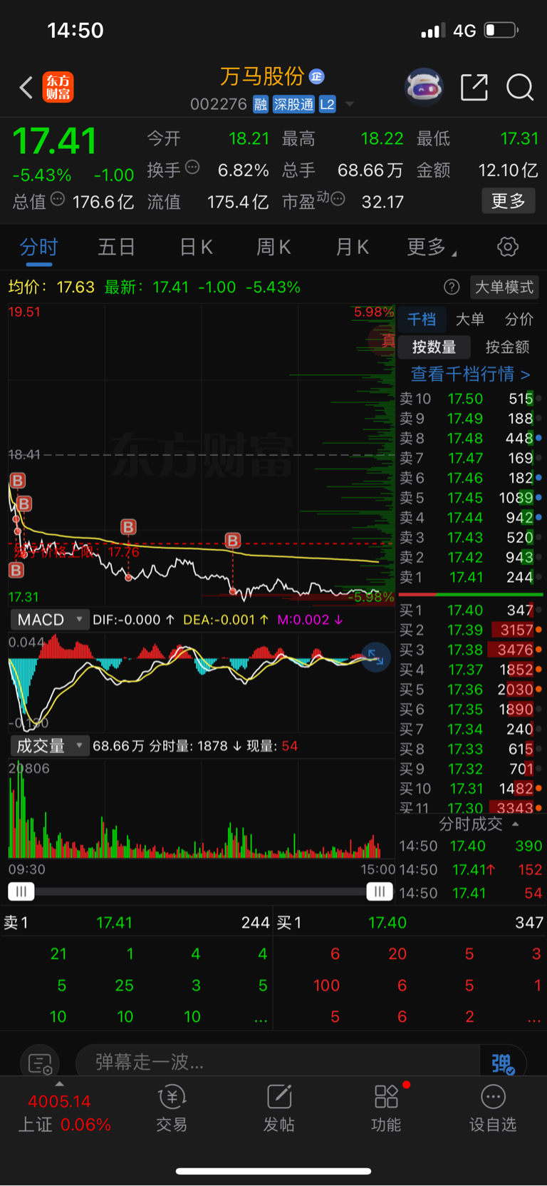The image size is (547, 1186).
Task: Select the 卖1 17.41 order book row
Action: click(470, 577)
